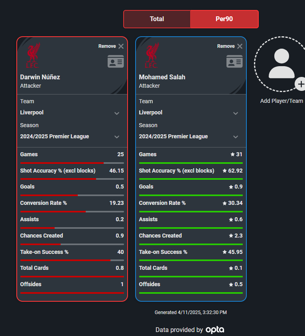The image size is (305, 336).
Task: Open Mohamed Salah player profile card icon
Action: [234, 61]
